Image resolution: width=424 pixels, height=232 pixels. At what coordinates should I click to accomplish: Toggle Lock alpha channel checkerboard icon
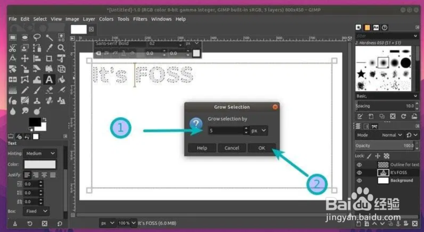pyautogui.click(x=387, y=156)
